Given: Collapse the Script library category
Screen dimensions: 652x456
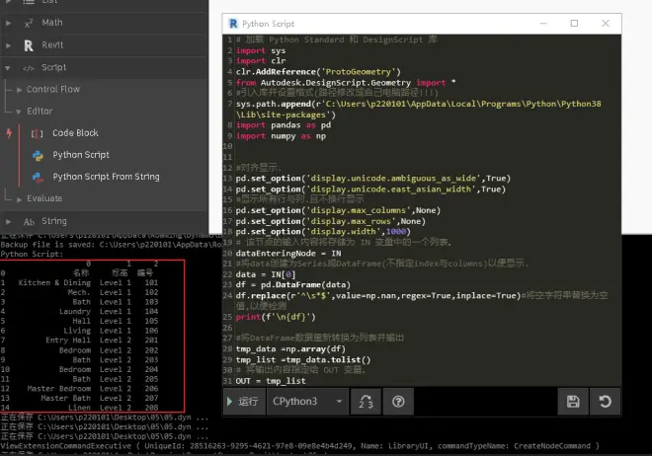Looking at the screenshot, I should click(x=8, y=68).
